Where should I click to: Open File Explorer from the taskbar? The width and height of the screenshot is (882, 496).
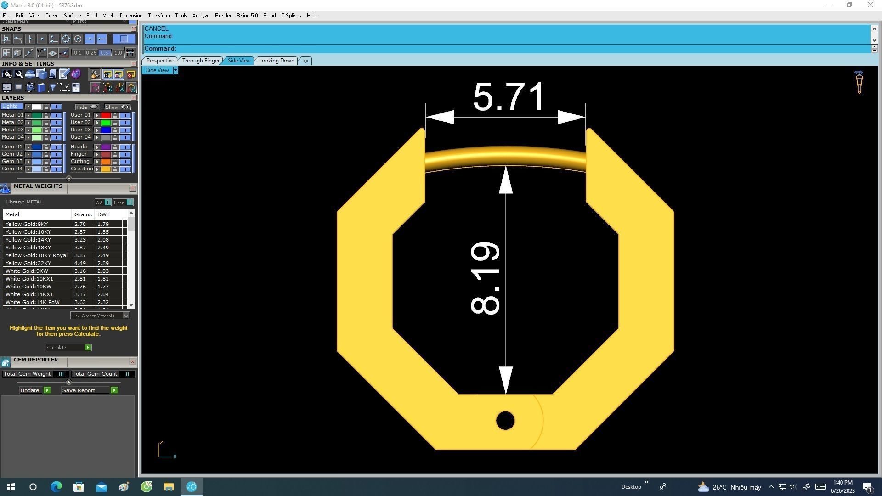point(169,487)
